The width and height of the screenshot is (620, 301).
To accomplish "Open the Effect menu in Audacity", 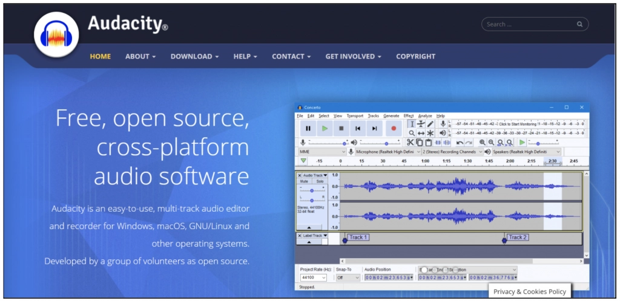I will tap(409, 115).
